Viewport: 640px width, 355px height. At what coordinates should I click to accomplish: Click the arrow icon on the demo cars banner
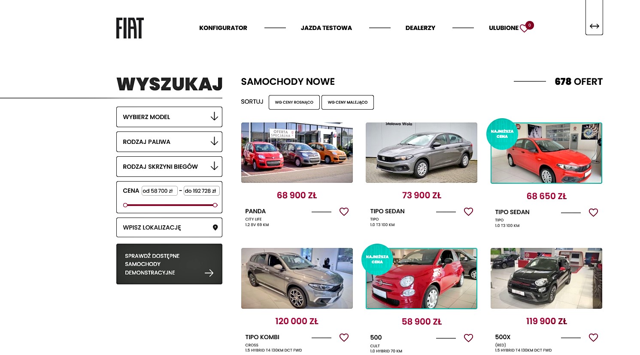tap(209, 273)
